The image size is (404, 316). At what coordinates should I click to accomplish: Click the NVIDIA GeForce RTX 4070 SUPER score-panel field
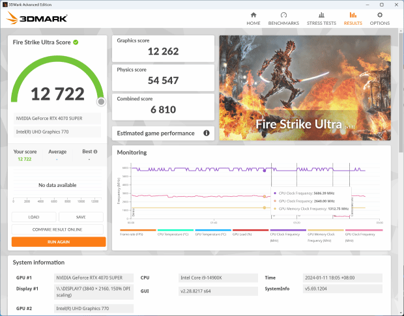click(57, 119)
